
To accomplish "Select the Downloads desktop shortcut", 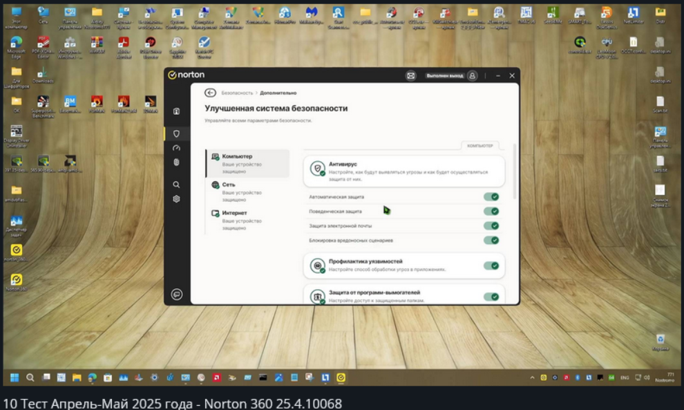I will (x=43, y=75).
